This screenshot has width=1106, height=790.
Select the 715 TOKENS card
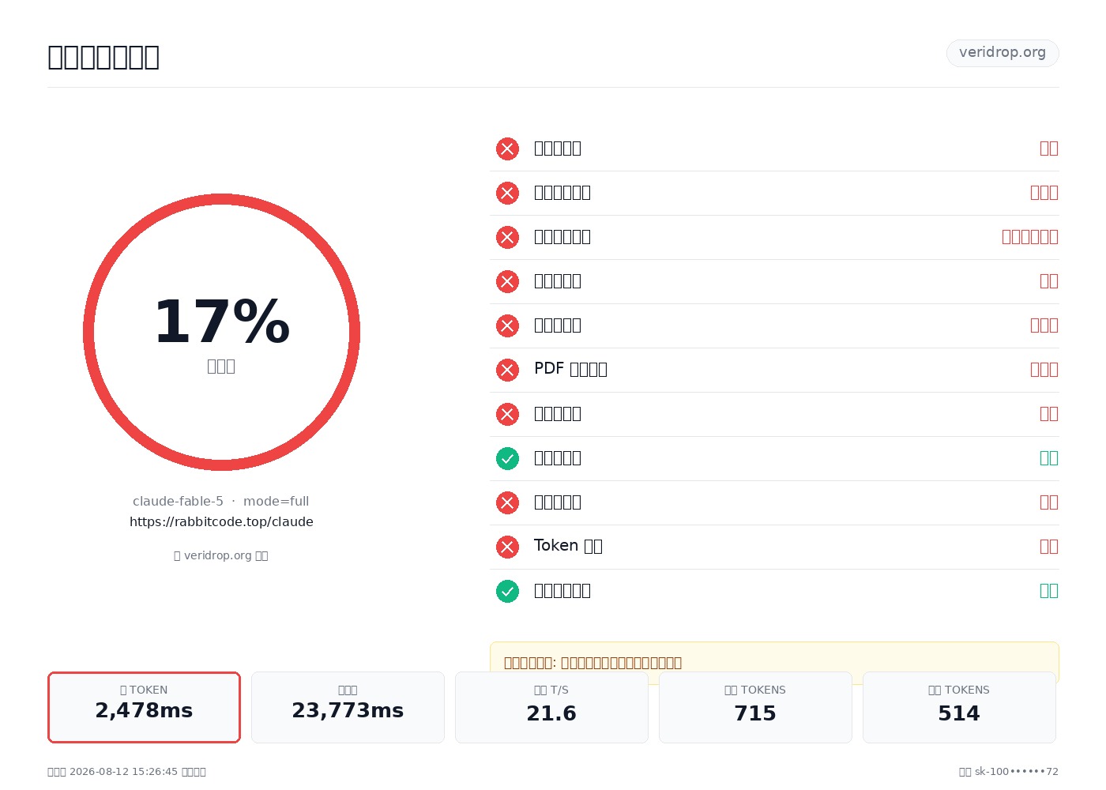755,707
